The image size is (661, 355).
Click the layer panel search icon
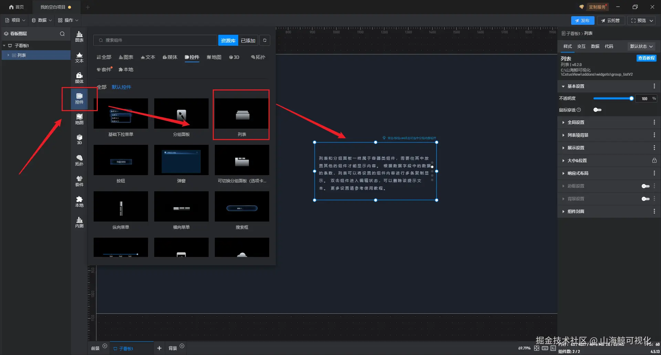tap(62, 34)
